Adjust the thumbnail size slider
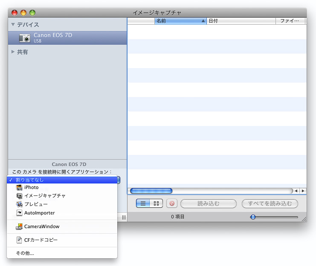This screenshot has width=316, height=266. 253,217
